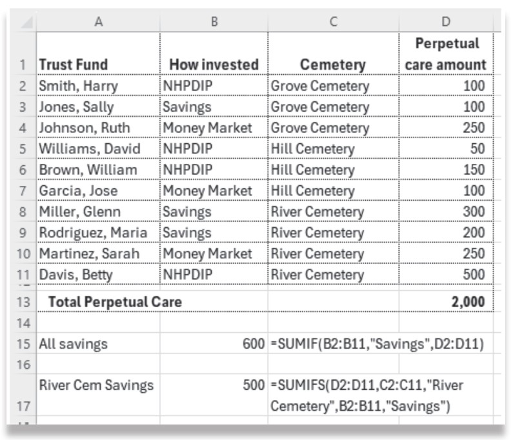
Task: Click the How invested header cell
Action: (x=214, y=65)
